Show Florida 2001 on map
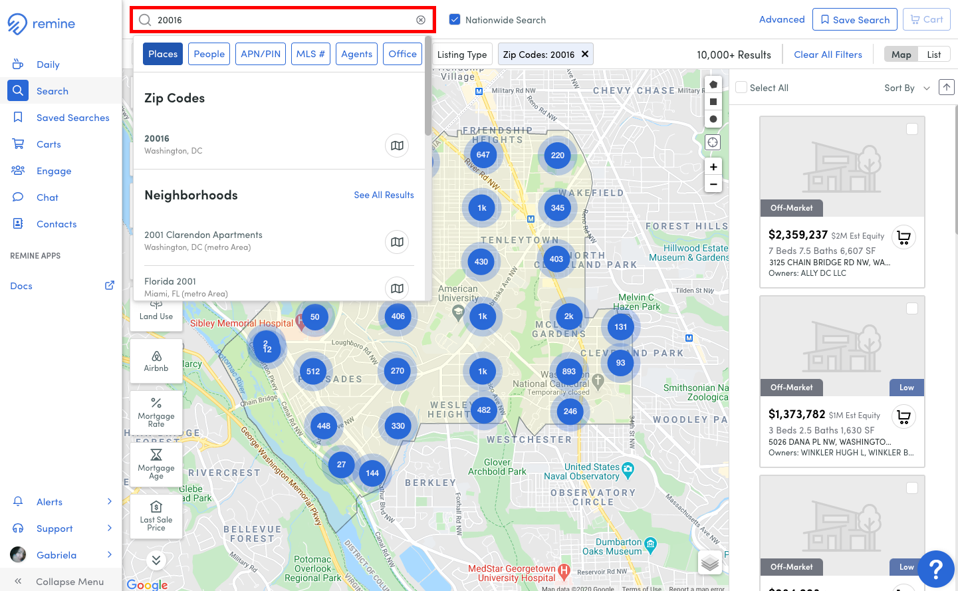Viewport: 958px width, 591px height. (397, 288)
